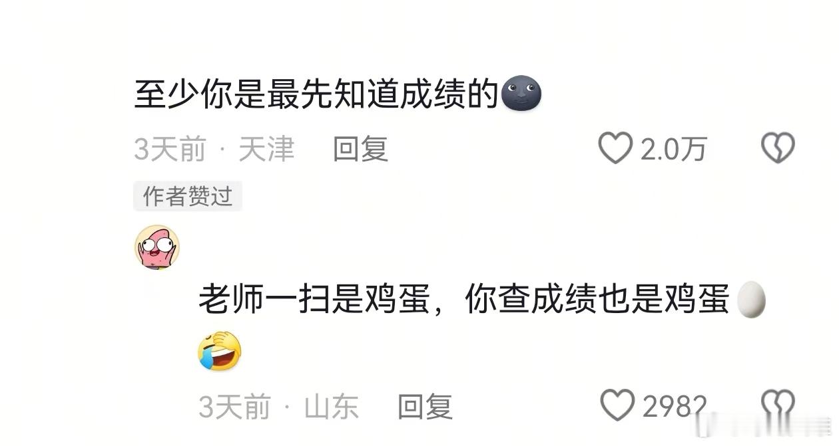Tap the 作者赞过 badge
Viewport: 839px width, 446px height.
click(188, 197)
